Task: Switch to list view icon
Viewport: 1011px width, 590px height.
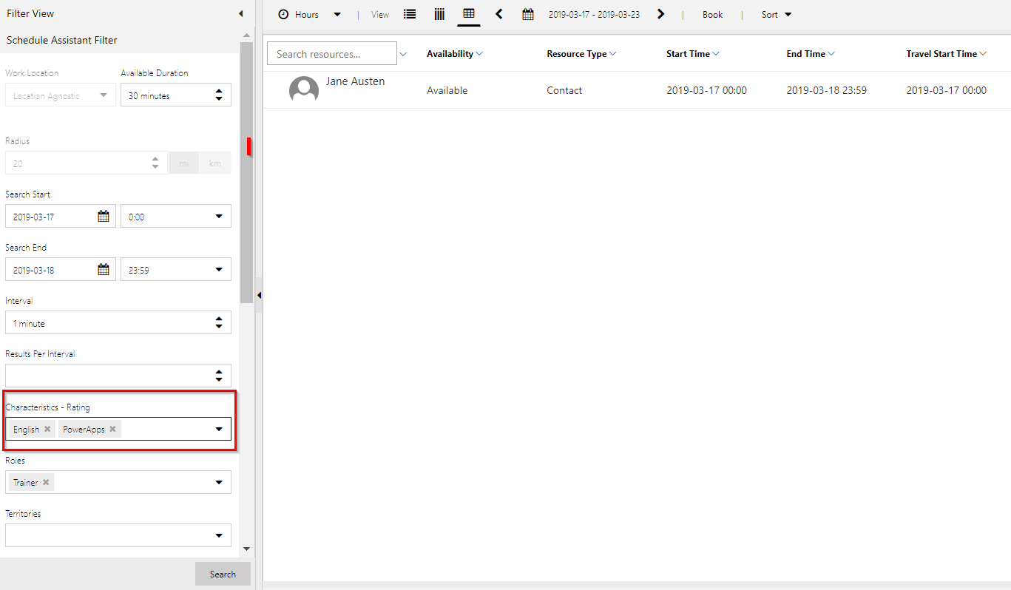Action: [410, 15]
